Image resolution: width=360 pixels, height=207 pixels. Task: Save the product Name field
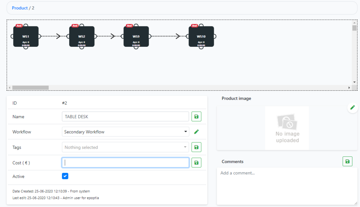click(x=196, y=117)
